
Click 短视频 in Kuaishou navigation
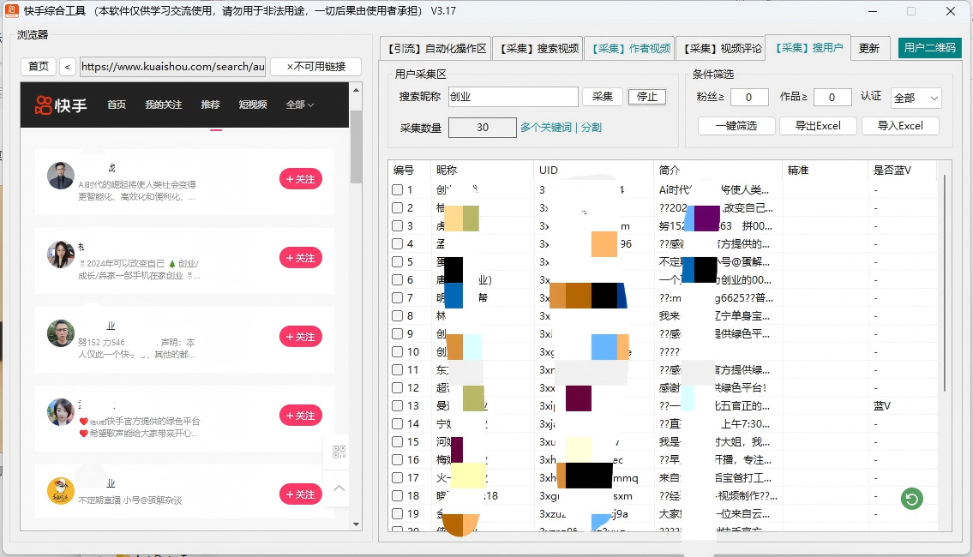click(x=253, y=105)
